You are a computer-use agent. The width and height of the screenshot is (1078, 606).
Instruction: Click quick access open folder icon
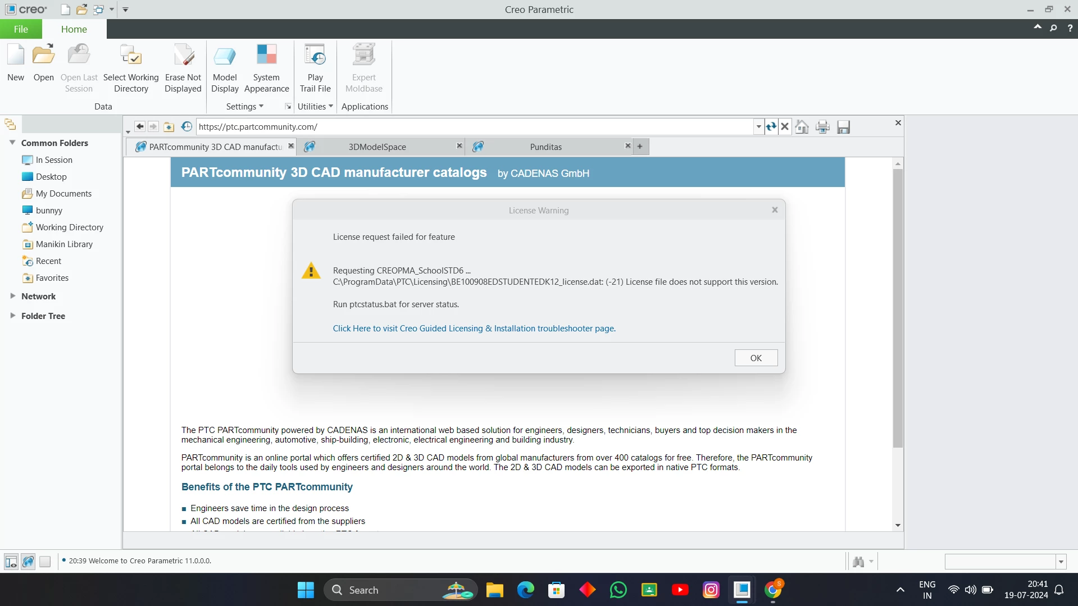(82, 10)
